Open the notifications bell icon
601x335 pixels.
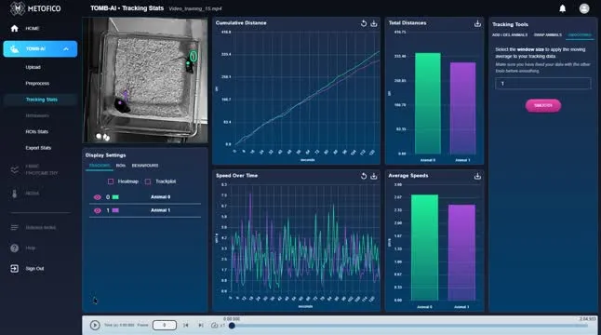[562, 8]
